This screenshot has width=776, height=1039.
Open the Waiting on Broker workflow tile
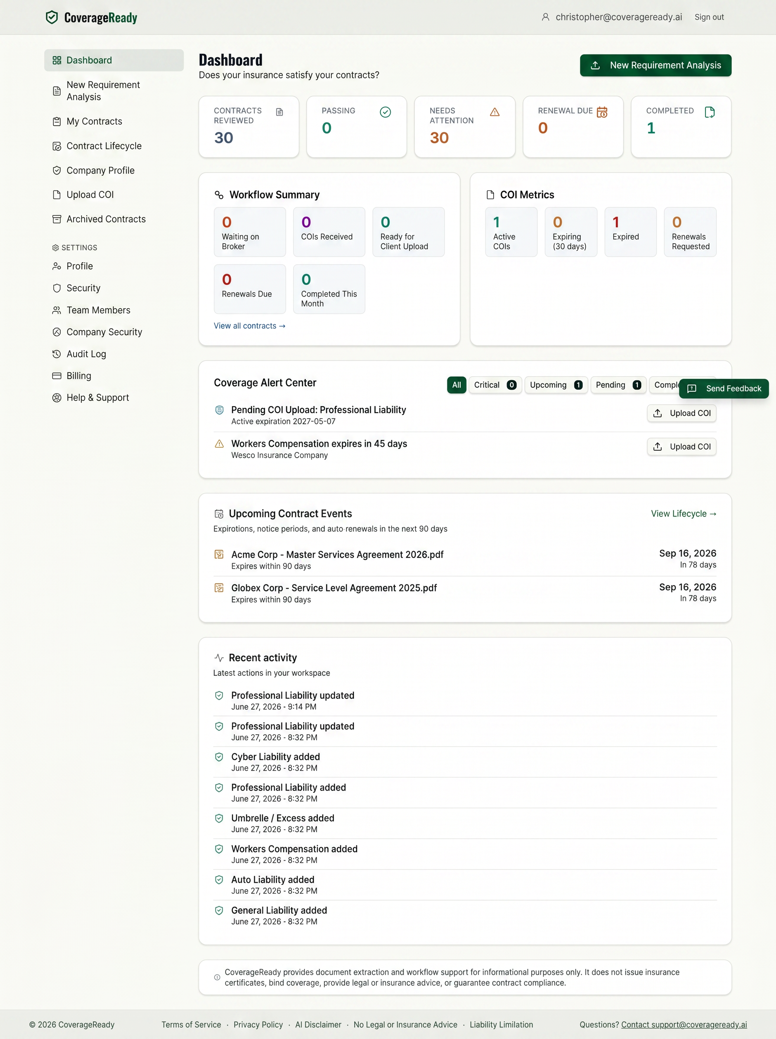click(x=250, y=232)
